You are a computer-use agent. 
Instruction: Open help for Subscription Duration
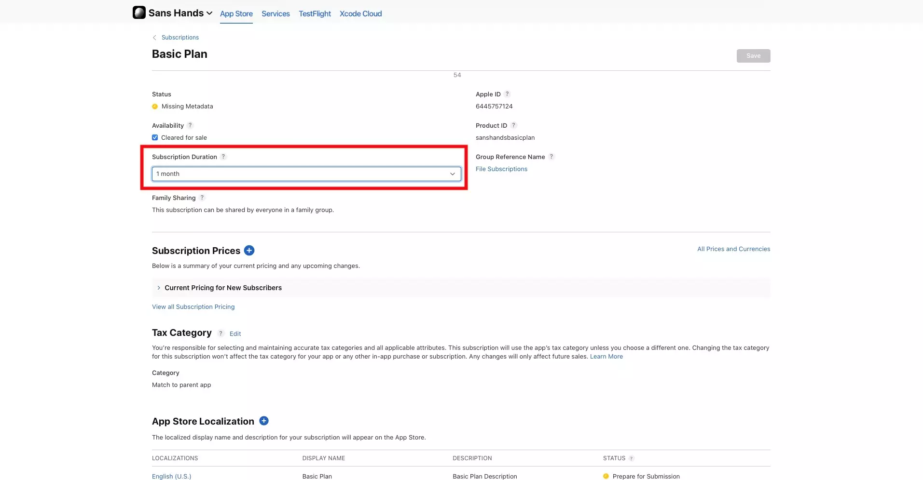pyautogui.click(x=223, y=157)
